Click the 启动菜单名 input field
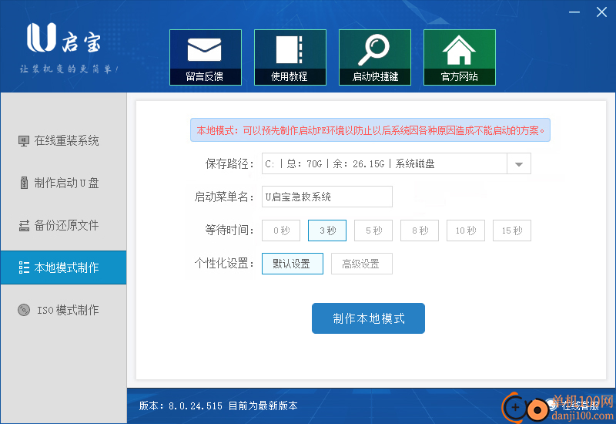 click(326, 197)
